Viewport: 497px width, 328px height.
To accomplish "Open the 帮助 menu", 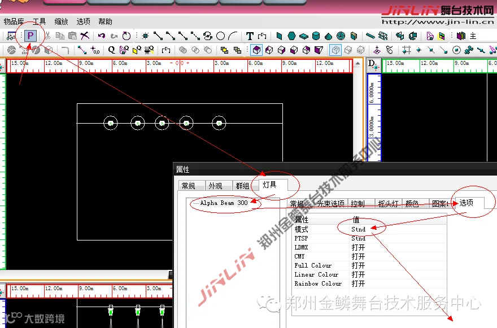I will coord(105,21).
